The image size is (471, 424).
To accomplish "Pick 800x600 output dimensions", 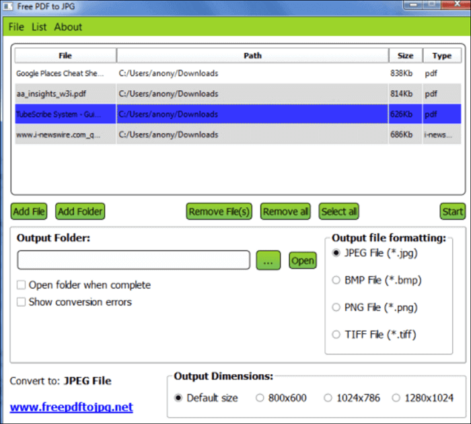I will tap(260, 398).
